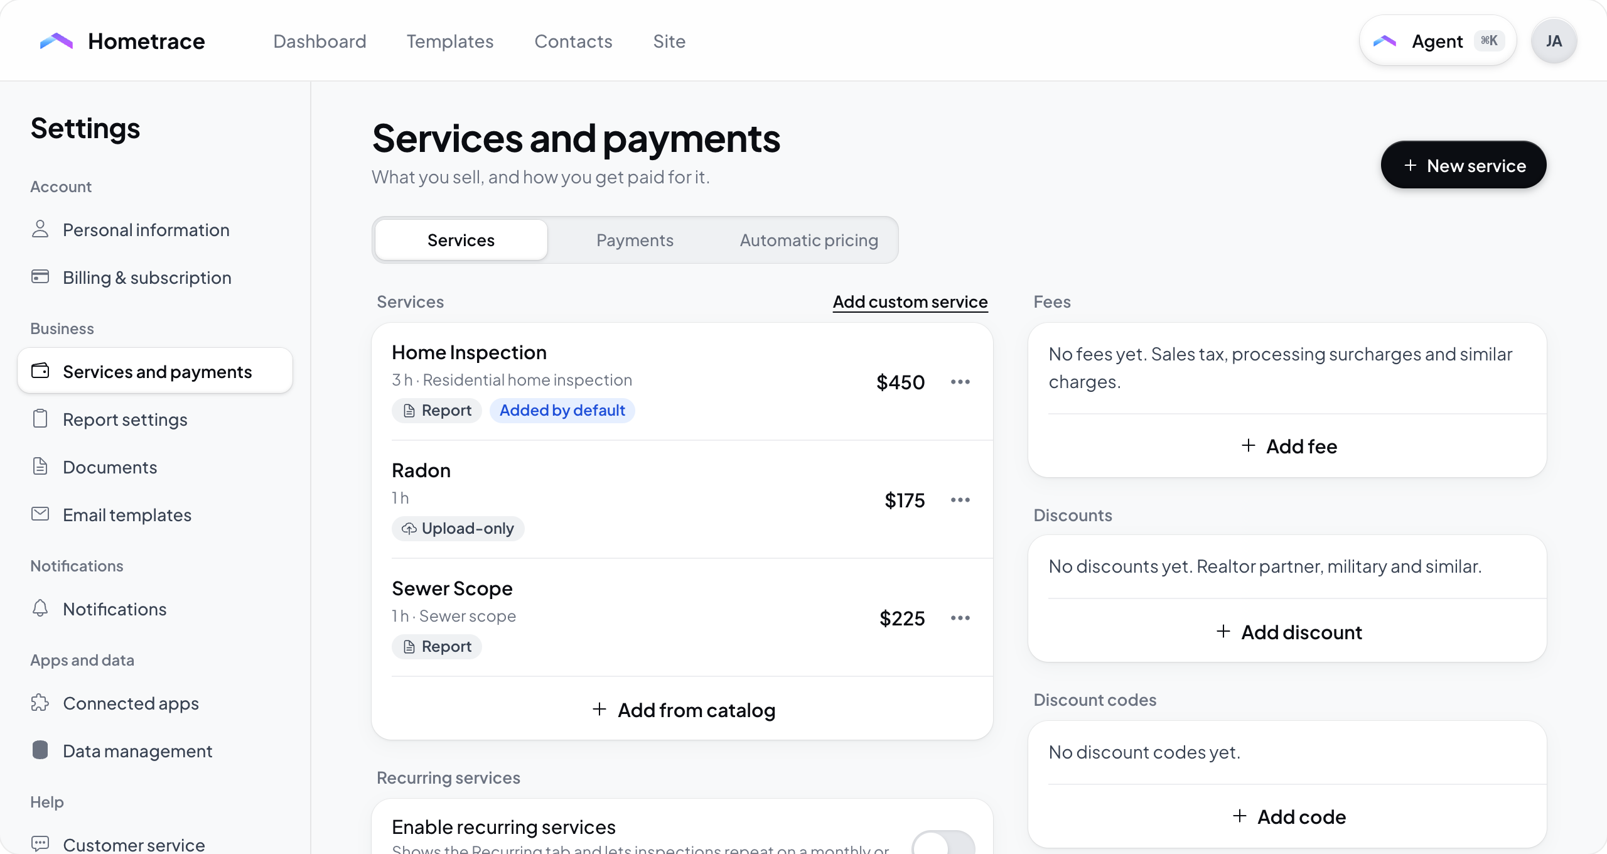
Task: Click the report icon on Home Inspection
Action: (x=409, y=411)
